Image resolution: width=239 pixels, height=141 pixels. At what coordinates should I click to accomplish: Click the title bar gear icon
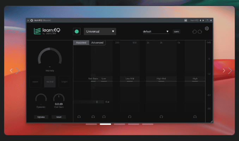[x=32, y=20]
